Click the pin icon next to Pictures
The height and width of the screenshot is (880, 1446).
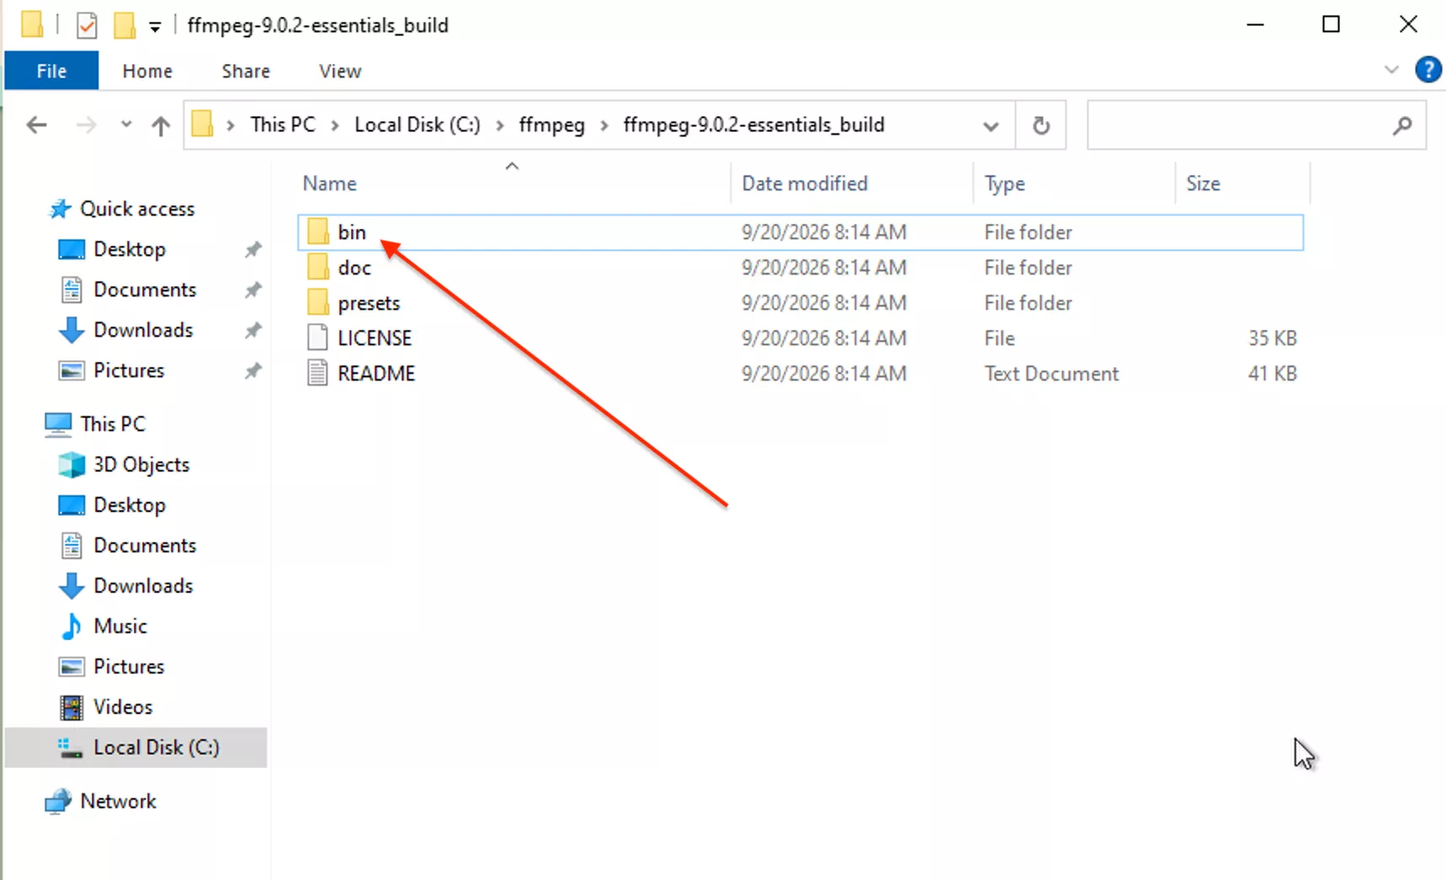point(253,371)
